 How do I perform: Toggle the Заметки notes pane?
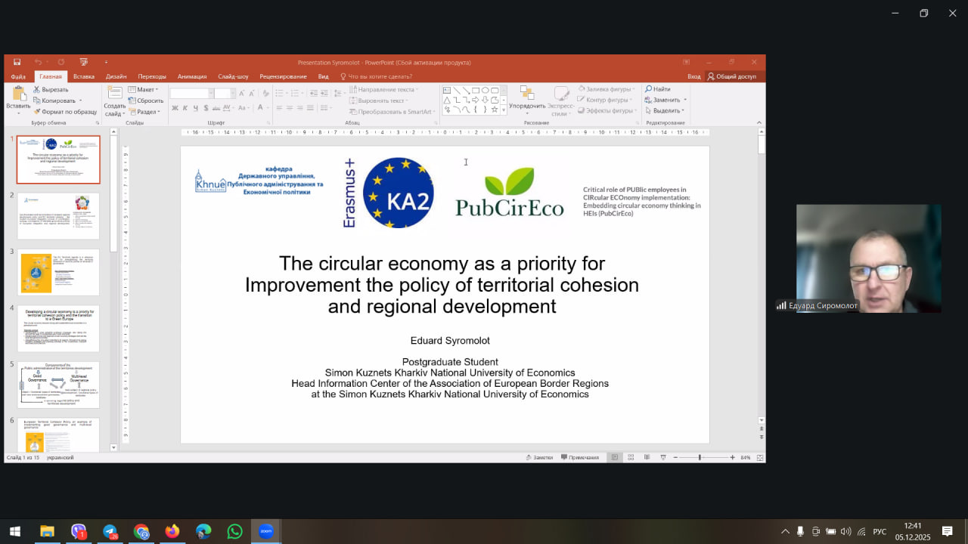[539, 457]
